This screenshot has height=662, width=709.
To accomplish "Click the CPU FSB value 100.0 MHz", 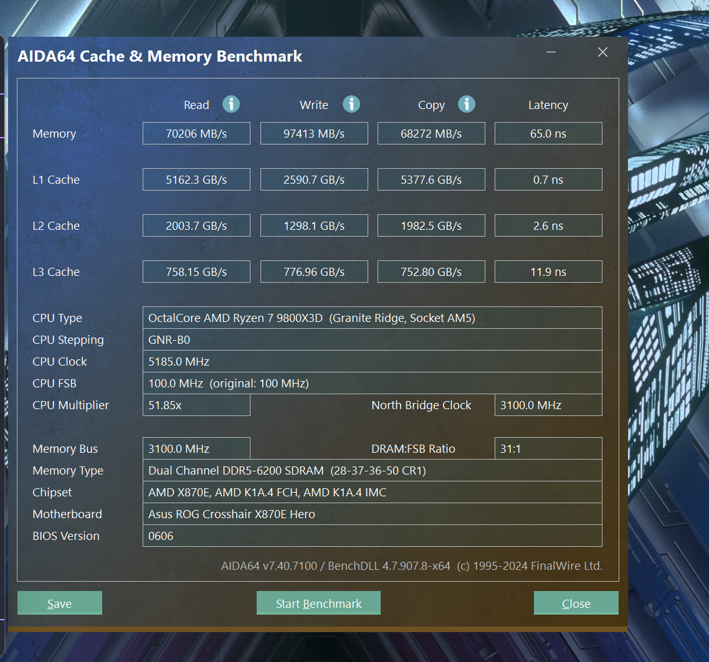I will (372, 383).
